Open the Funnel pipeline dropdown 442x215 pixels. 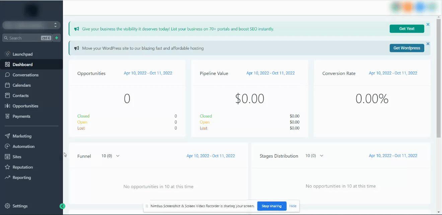(110, 156)
